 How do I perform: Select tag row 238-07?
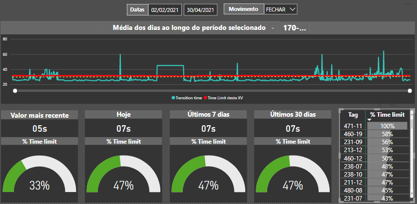pos(353,166)
